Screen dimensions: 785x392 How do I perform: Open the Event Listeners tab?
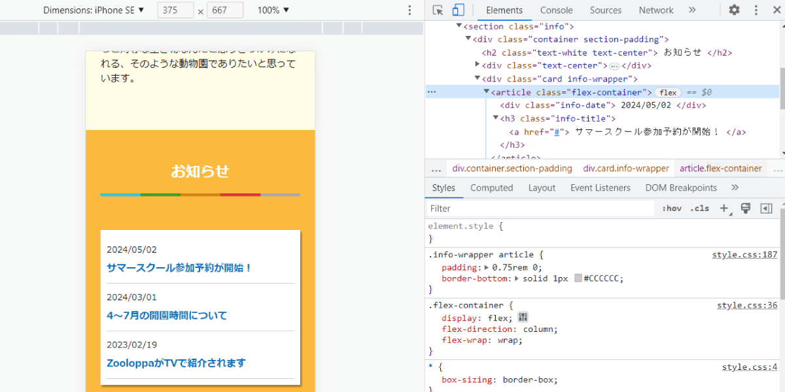[601, 188]
